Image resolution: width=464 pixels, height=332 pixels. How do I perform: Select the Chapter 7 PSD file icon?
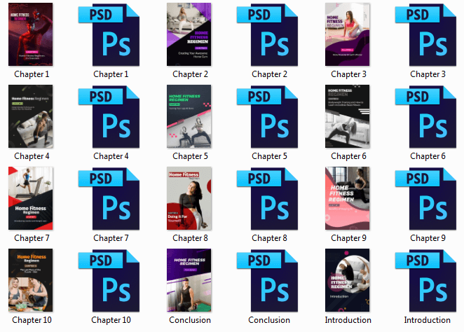point(109,198)
